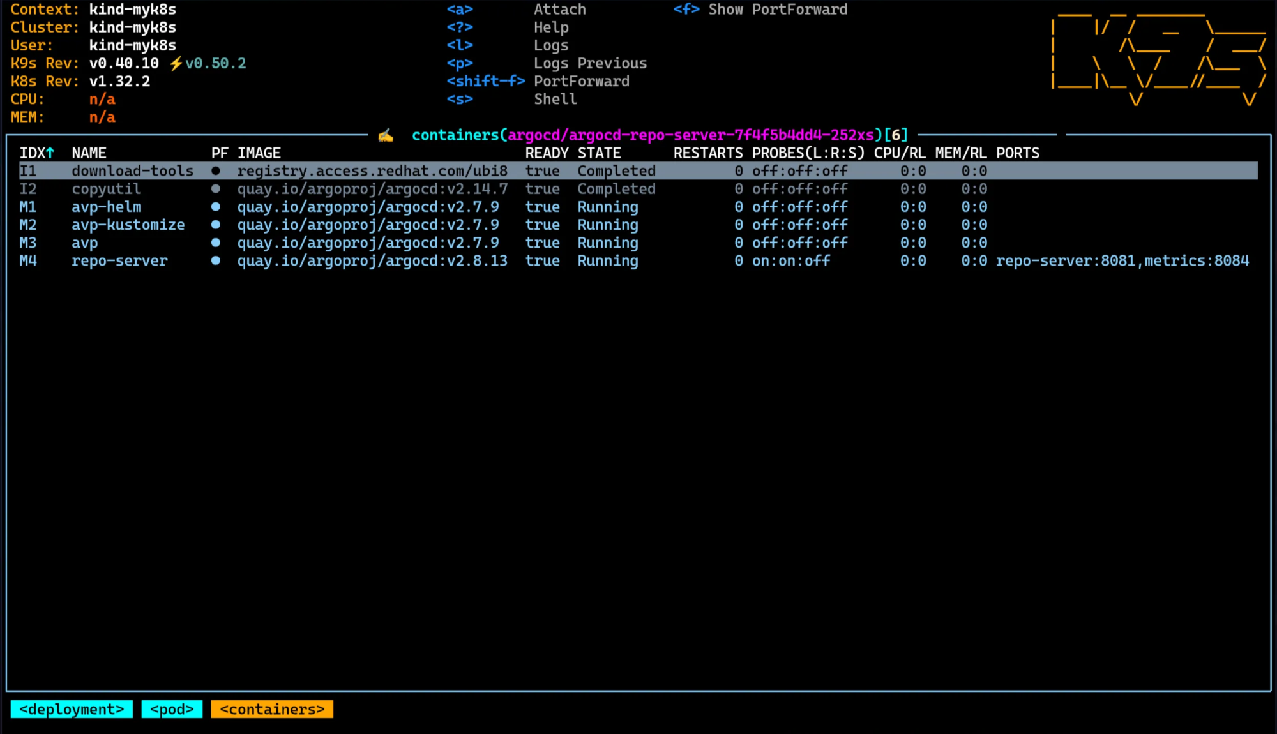The image size is (1277, 734).
Task: Click the on:on:off probes value
Action: [x=791, y=260]
